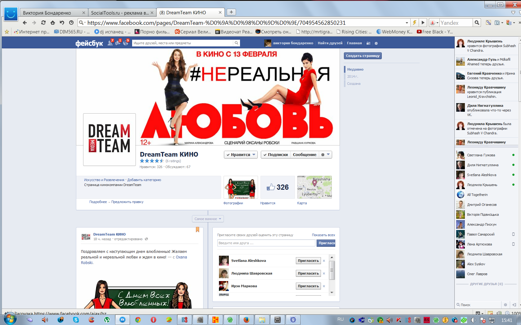Restore last closed page with undo icon
The width and height of the screenshot is (521, 325).
(62, 23)
